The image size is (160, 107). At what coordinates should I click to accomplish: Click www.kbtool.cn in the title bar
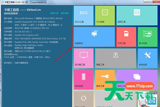[39, 2]
